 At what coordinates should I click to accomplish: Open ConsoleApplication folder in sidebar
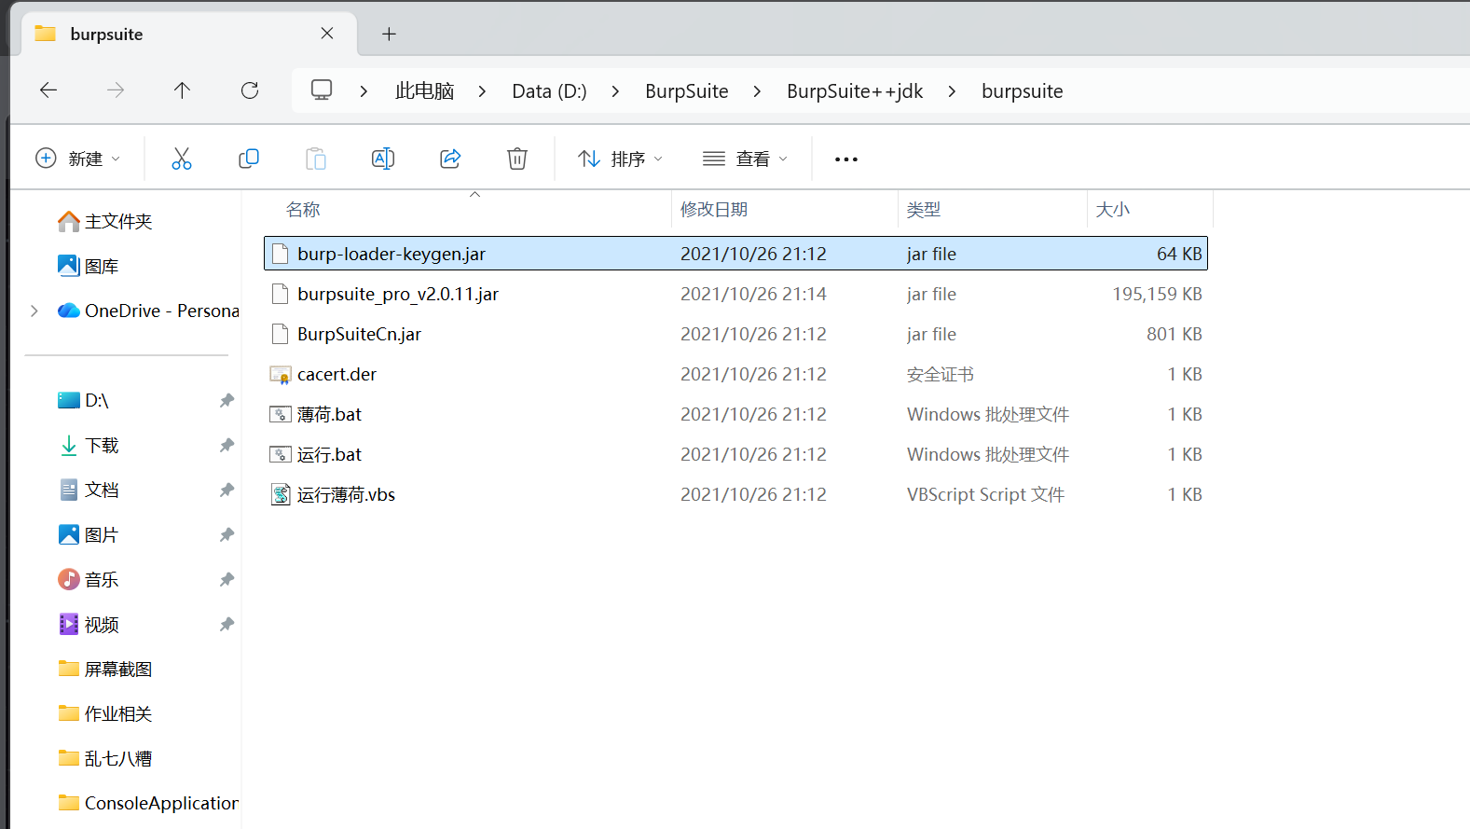pyautogui.click(x=148, y=803)
